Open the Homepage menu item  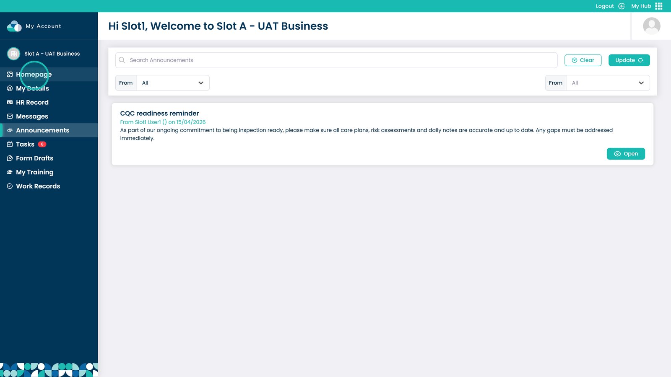(49, 75)
